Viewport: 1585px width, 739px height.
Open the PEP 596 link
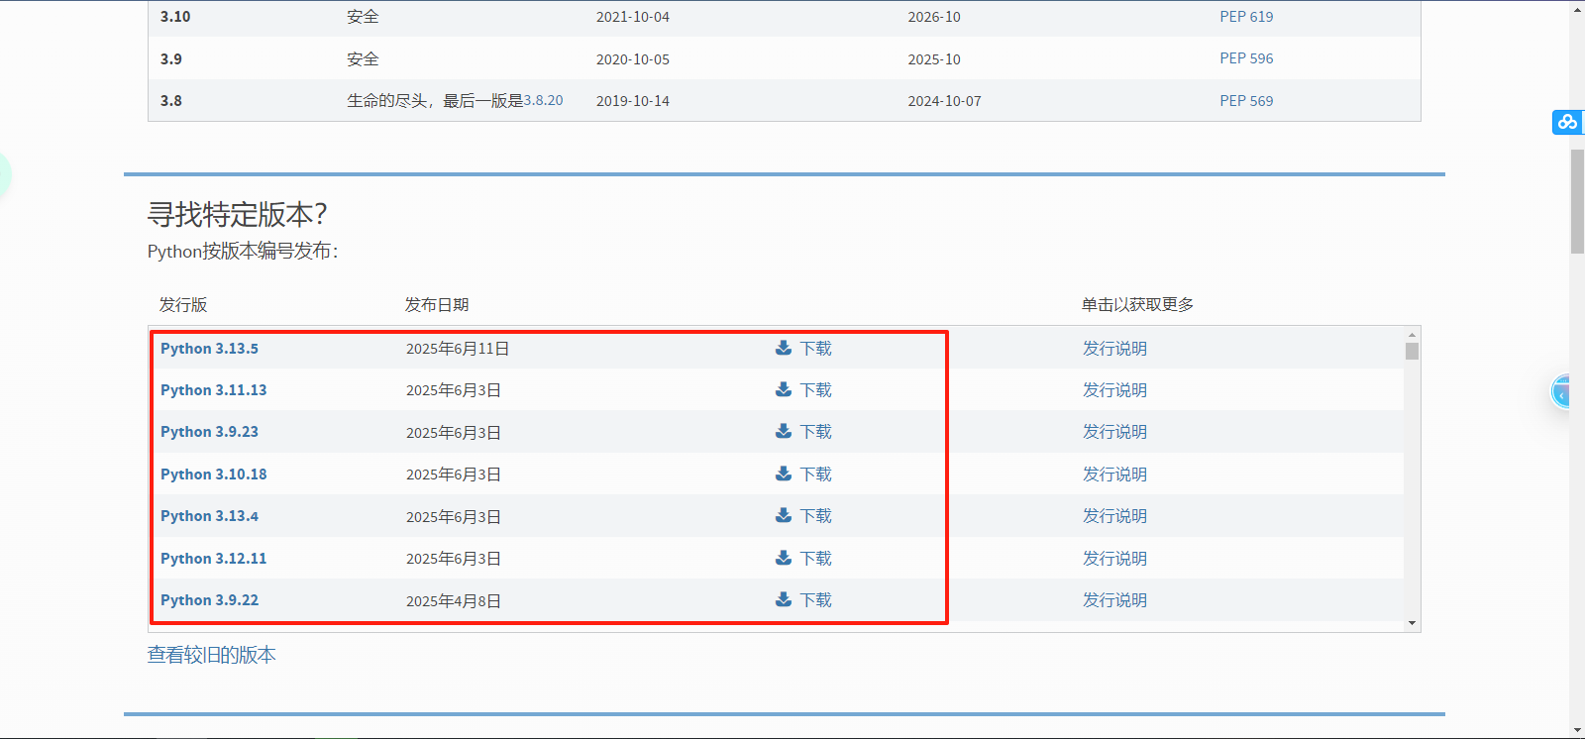tap(1246, 58)
